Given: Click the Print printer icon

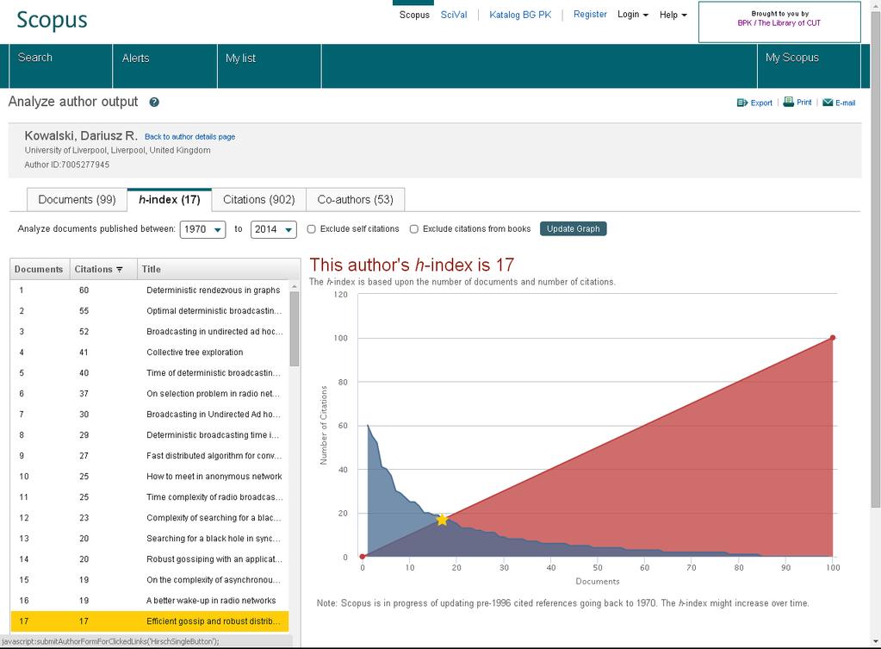Looking at the screenshot, I should [789, 102].
